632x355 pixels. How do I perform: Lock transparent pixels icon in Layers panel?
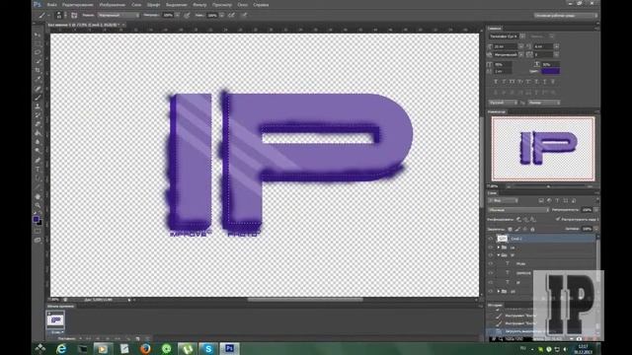tap(510, 229)
